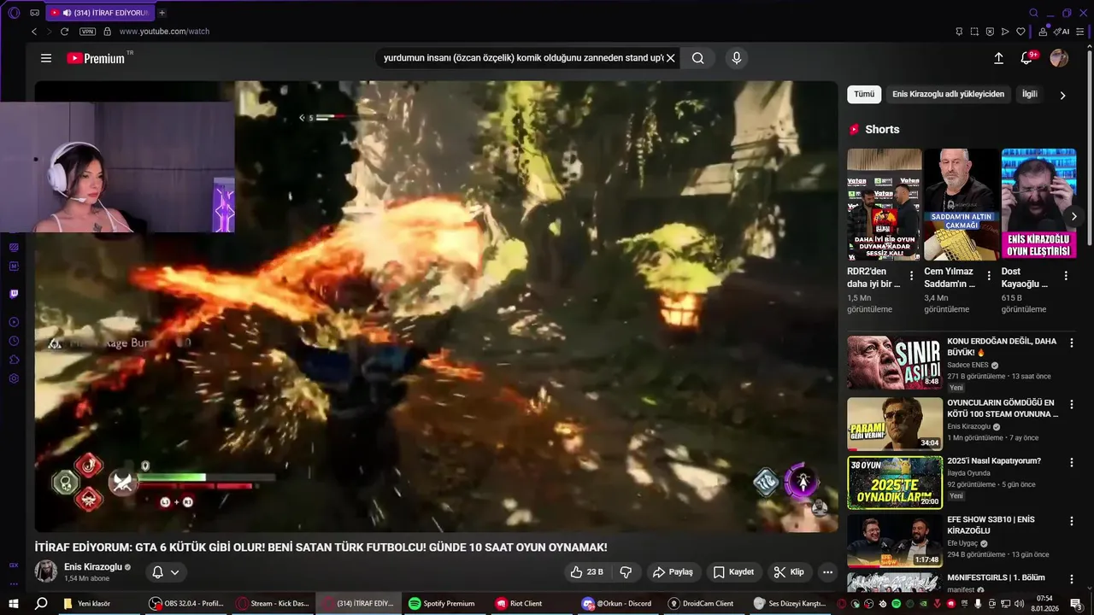
Task: Select the Enis Kirazoglu adlı yükleyiciden chip
Action: click(x=948, y=94)
